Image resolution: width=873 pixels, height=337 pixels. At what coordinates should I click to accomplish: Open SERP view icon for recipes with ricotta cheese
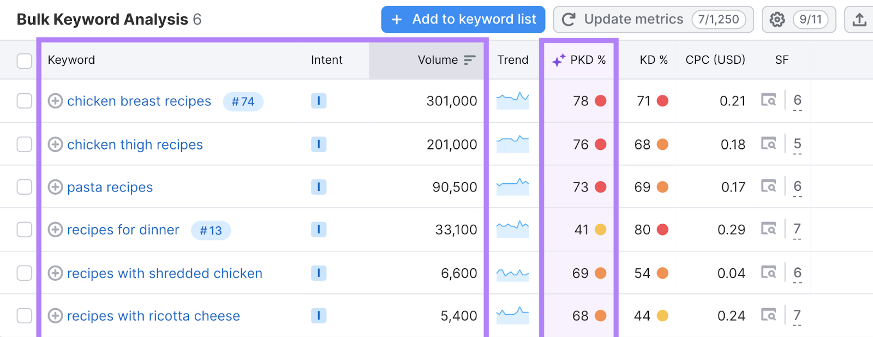[x=769, y=315]
